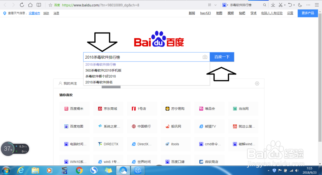Launch Google Chrome from taskbar
This screenshot has height=175, width=322.
pos(79,170)
